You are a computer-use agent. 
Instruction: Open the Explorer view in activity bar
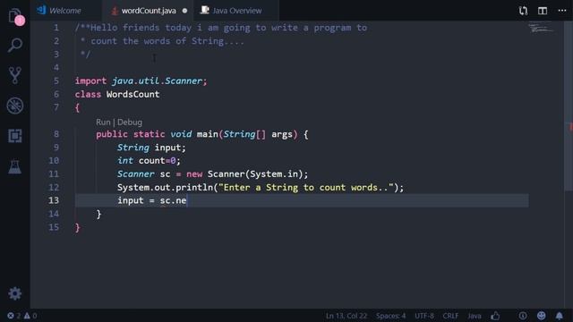pyautogui.click(x=15, y=16)
